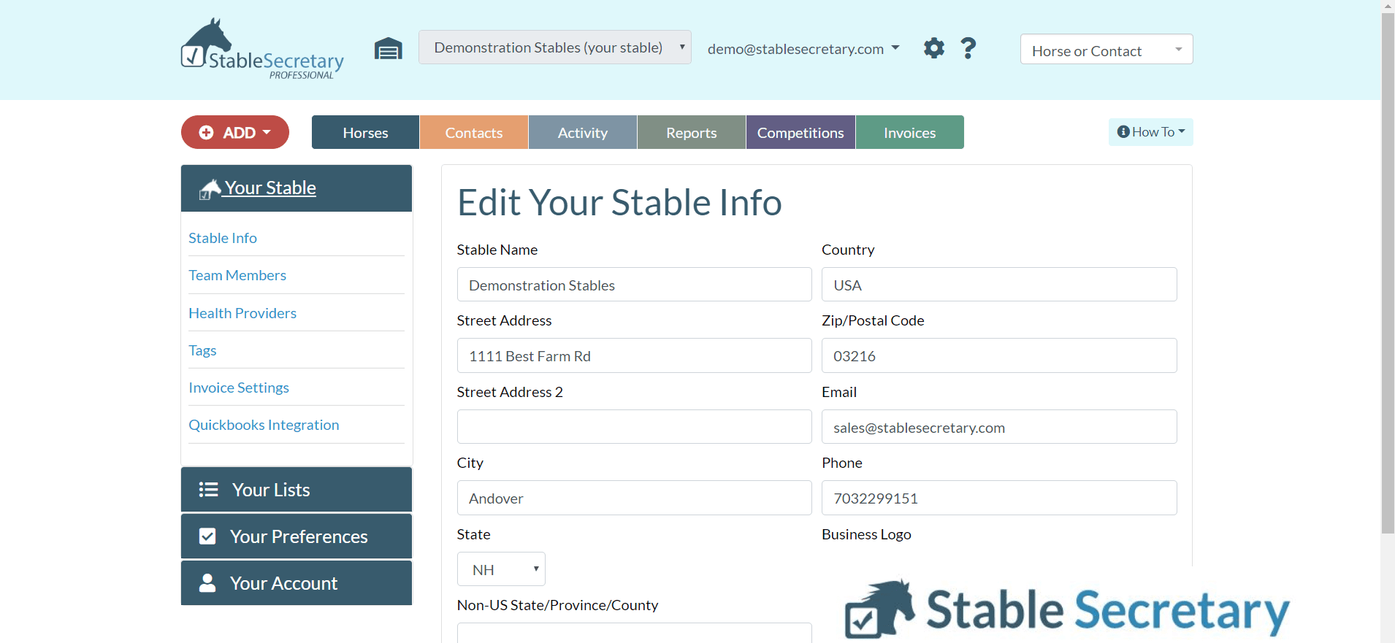
Task: Click the barn icon in header
Action: pyautogui.click(x=388, y=49)
